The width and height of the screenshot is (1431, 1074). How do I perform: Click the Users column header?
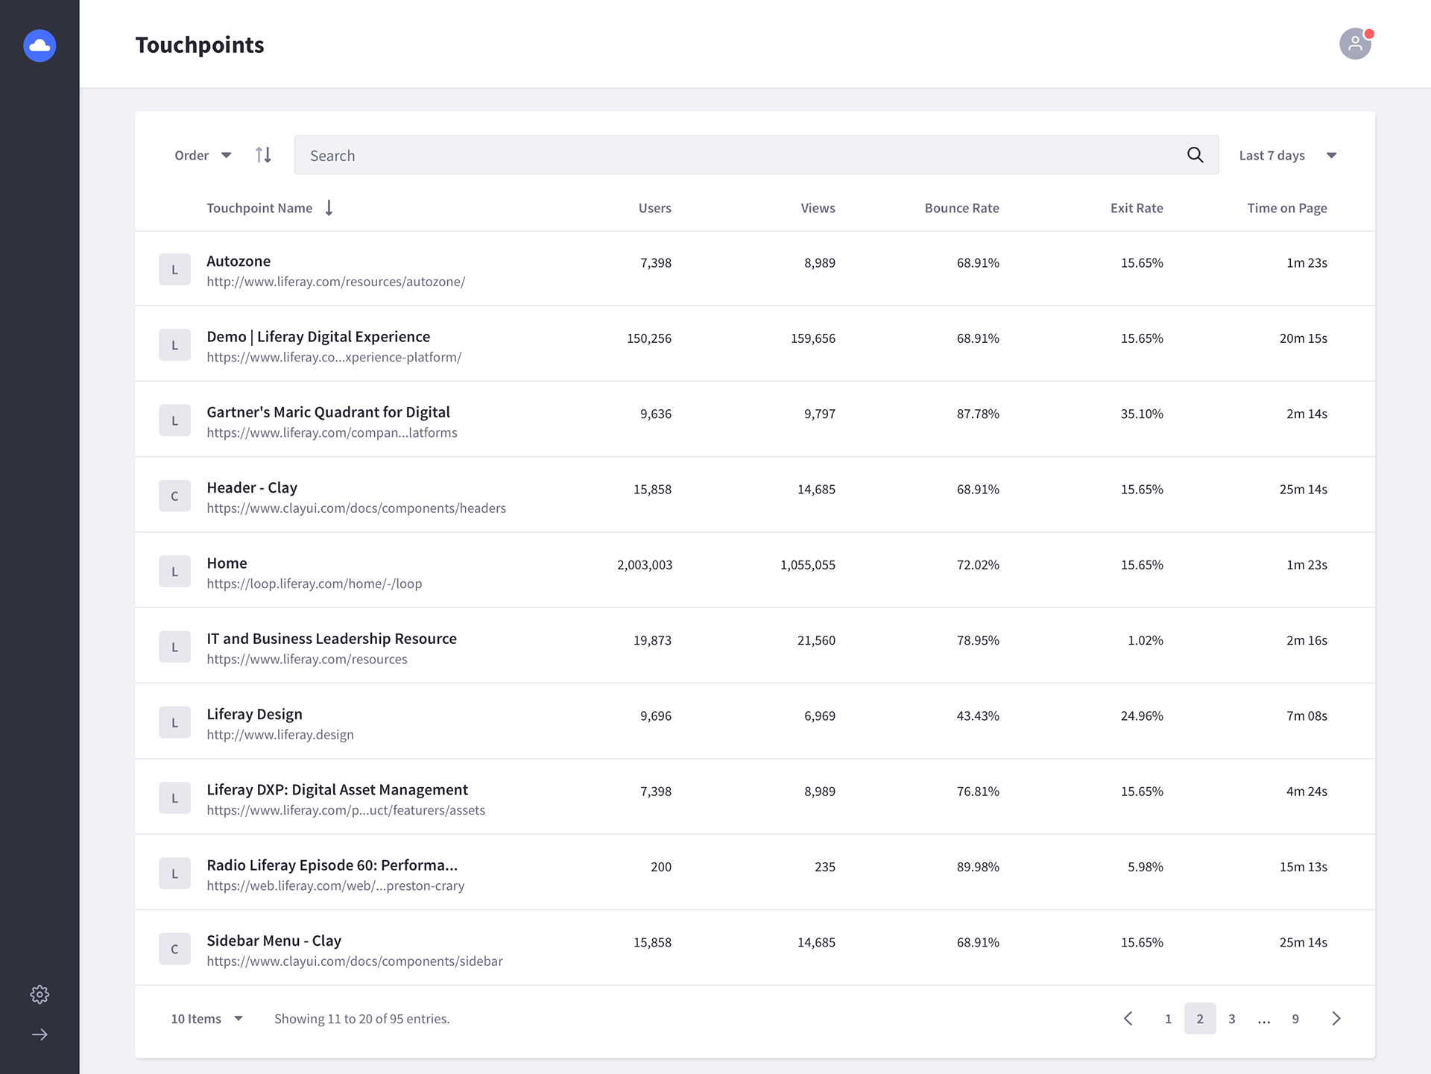click(x=654, y=208)
